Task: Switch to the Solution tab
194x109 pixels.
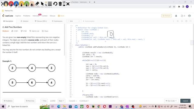Action: (25, 21)
